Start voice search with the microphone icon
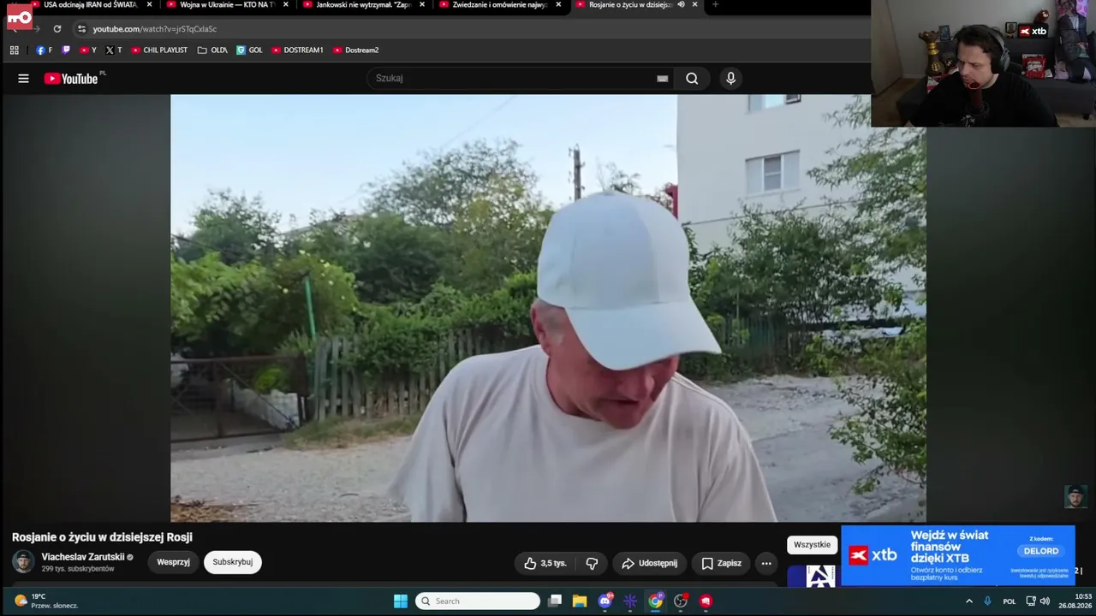This screenshot has height=616, width=1096. (x=730, y=79)
